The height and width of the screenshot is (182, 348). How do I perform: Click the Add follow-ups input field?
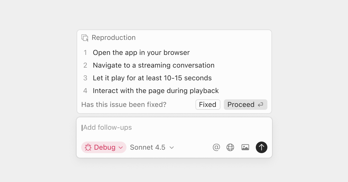107,127
